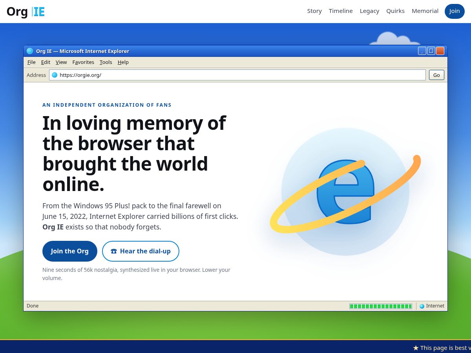Viewport: 471px width, 353px height.
Task: Go to Timeline section
Action: point(341,11)
